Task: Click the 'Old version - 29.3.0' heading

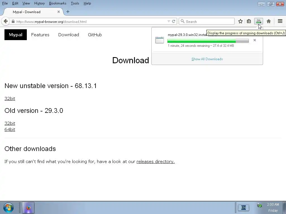Action: tap(34, 110)
